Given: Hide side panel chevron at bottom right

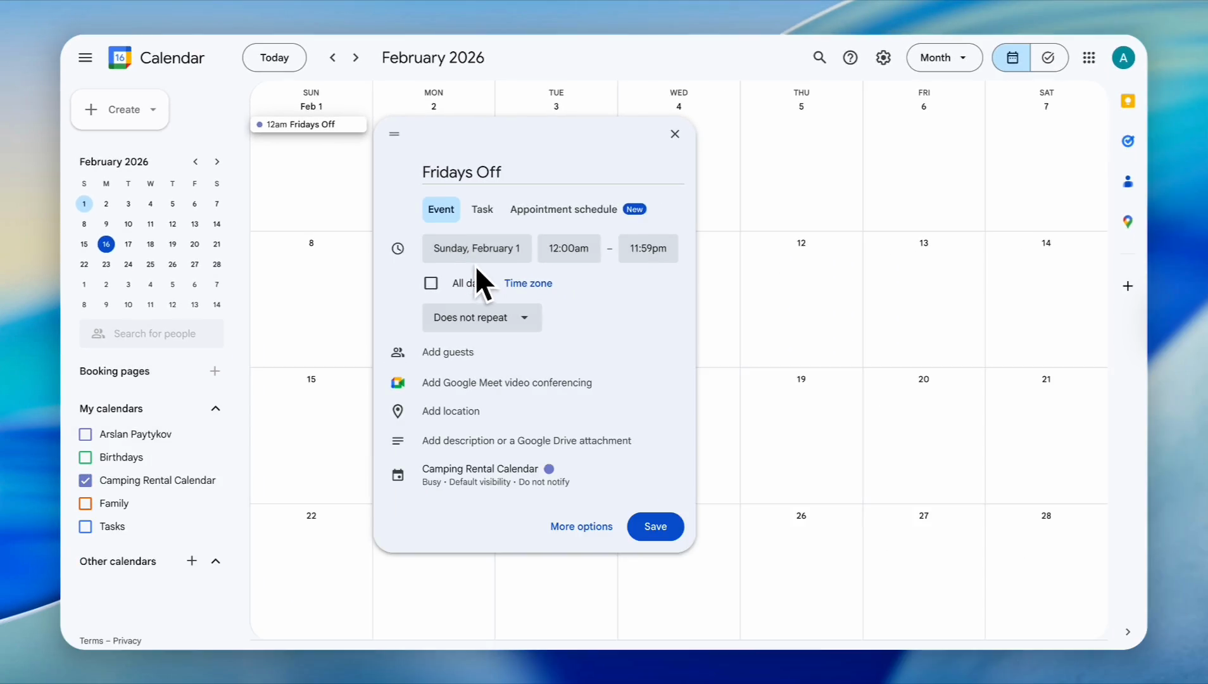Looking at the screenshot, I should 1128,632.
